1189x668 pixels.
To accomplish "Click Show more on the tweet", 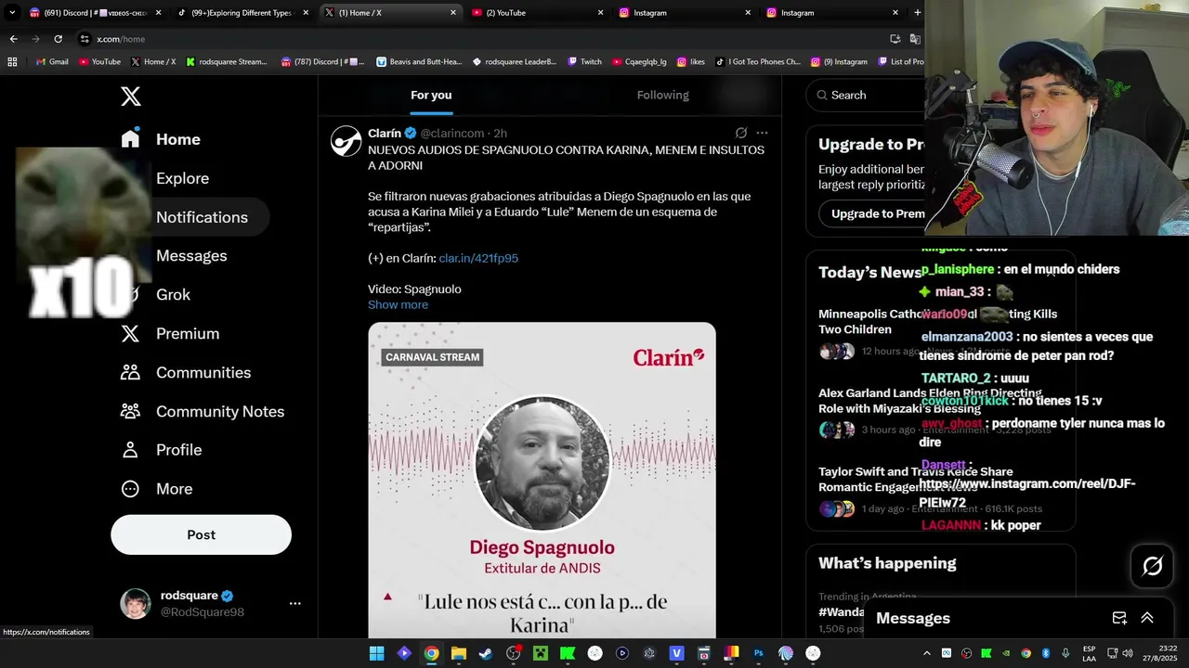I will point(398,304).
